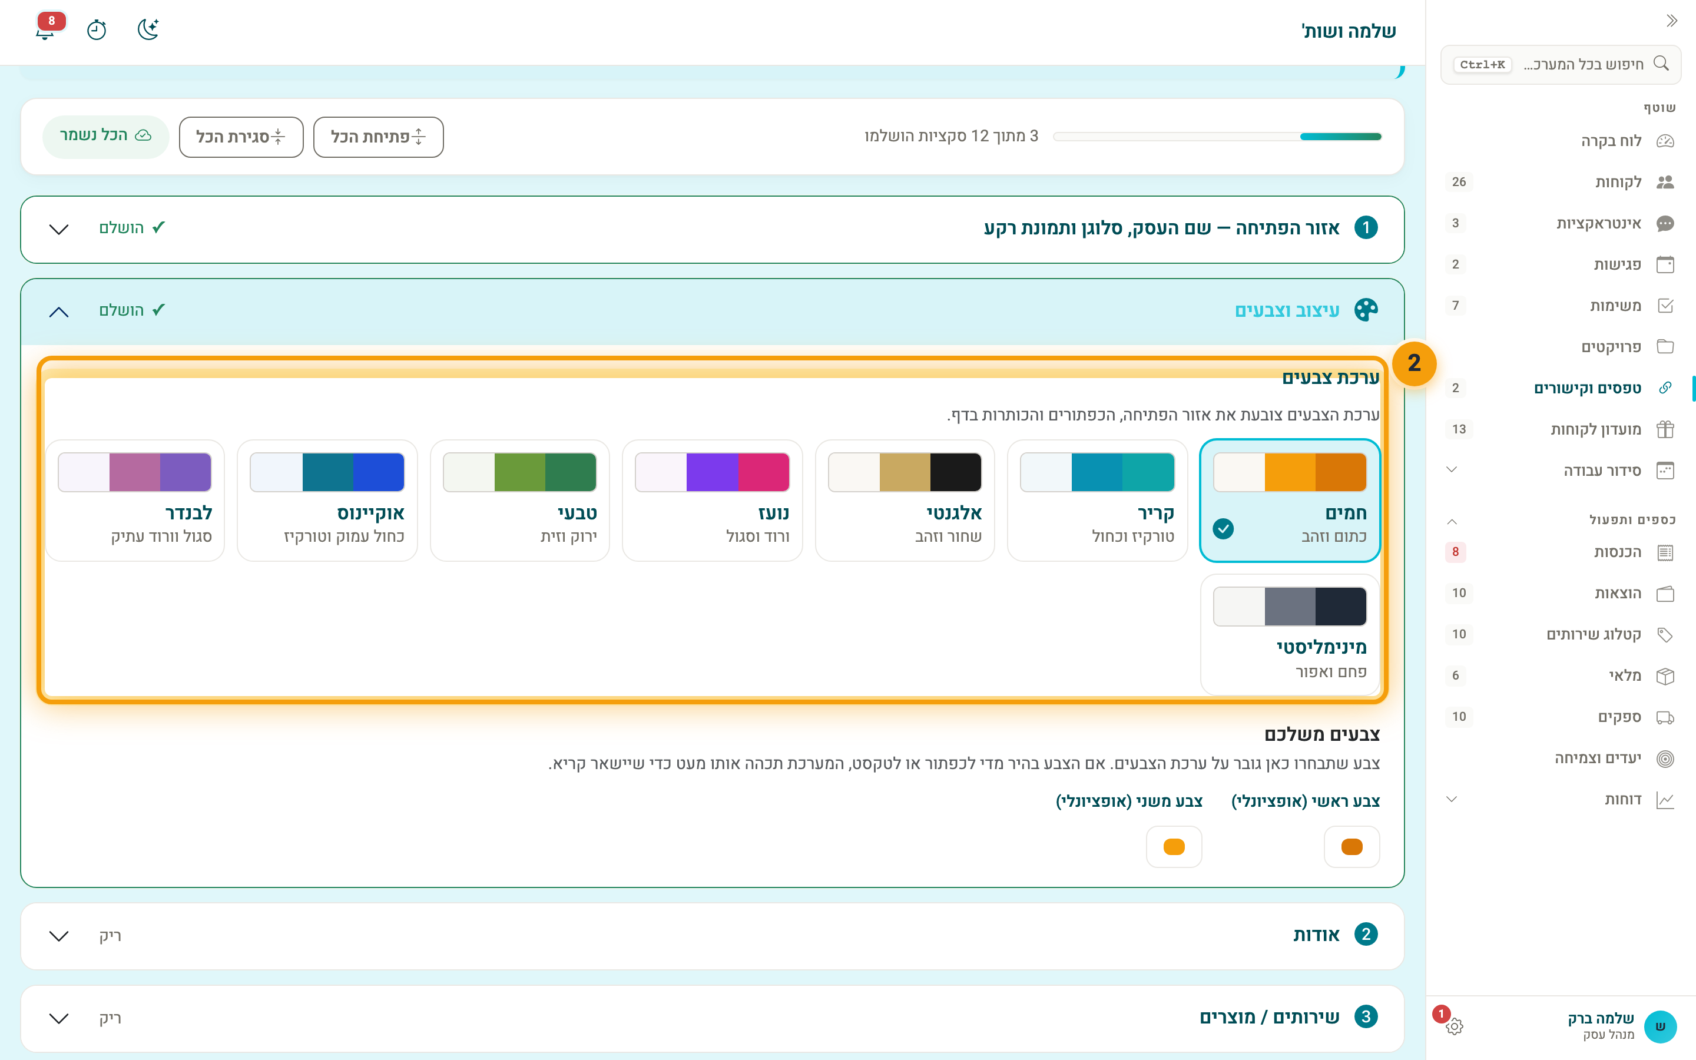Select the חמים color palette card

[x=1290, y=501]
